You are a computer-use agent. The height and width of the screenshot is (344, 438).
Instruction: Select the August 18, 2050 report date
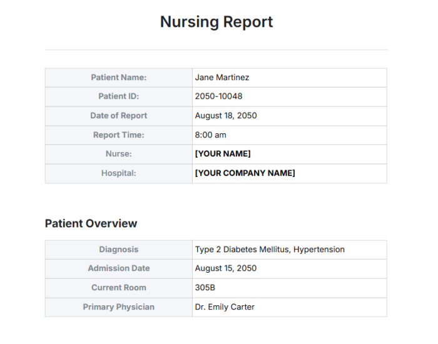tap(226, 116)
